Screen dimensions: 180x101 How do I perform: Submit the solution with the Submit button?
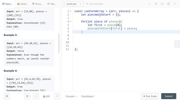click(x=169, y=96)
